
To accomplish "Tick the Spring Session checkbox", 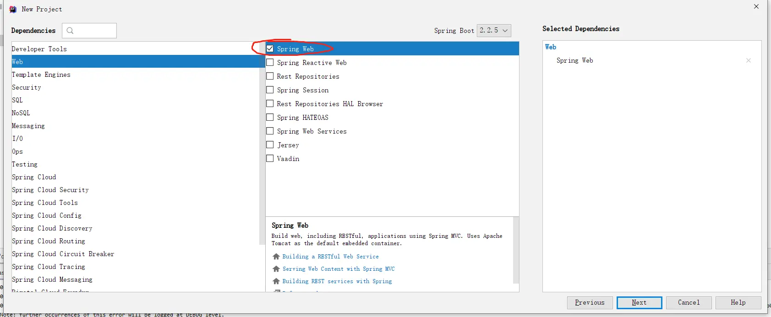I will (x=270, y=90).
